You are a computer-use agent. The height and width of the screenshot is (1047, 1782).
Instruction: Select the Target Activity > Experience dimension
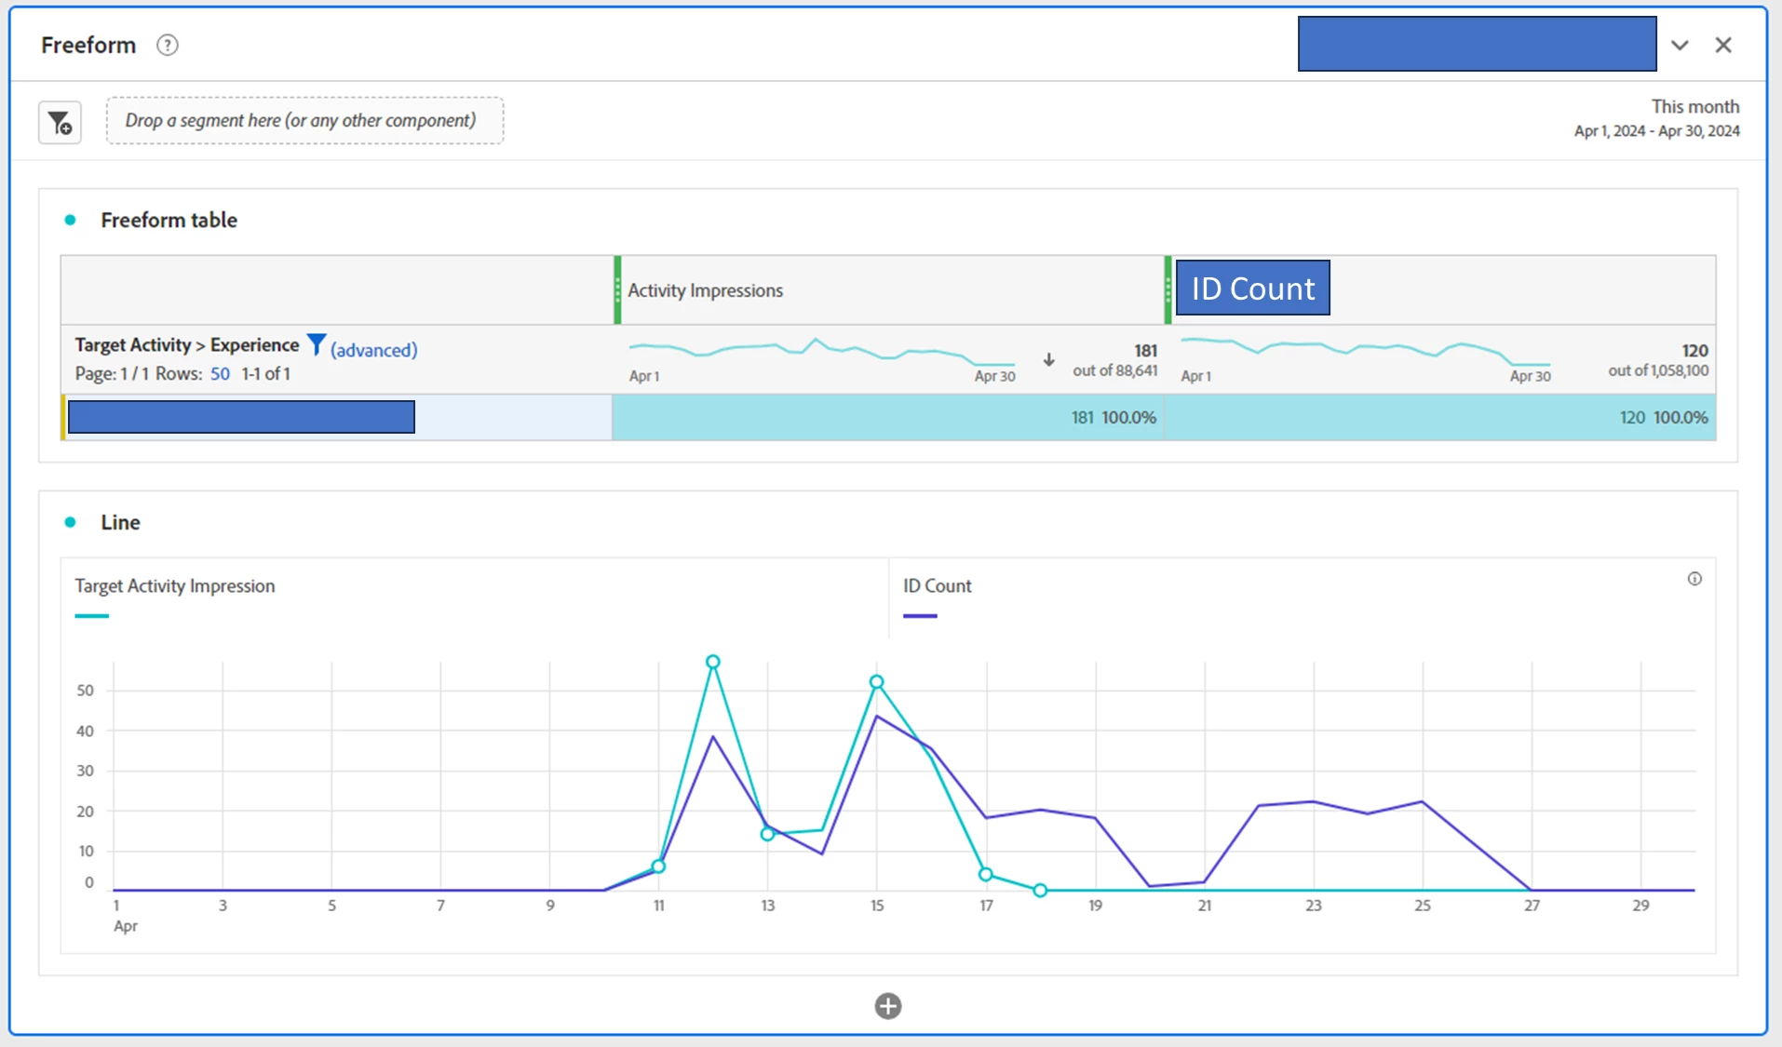[187, 344]
